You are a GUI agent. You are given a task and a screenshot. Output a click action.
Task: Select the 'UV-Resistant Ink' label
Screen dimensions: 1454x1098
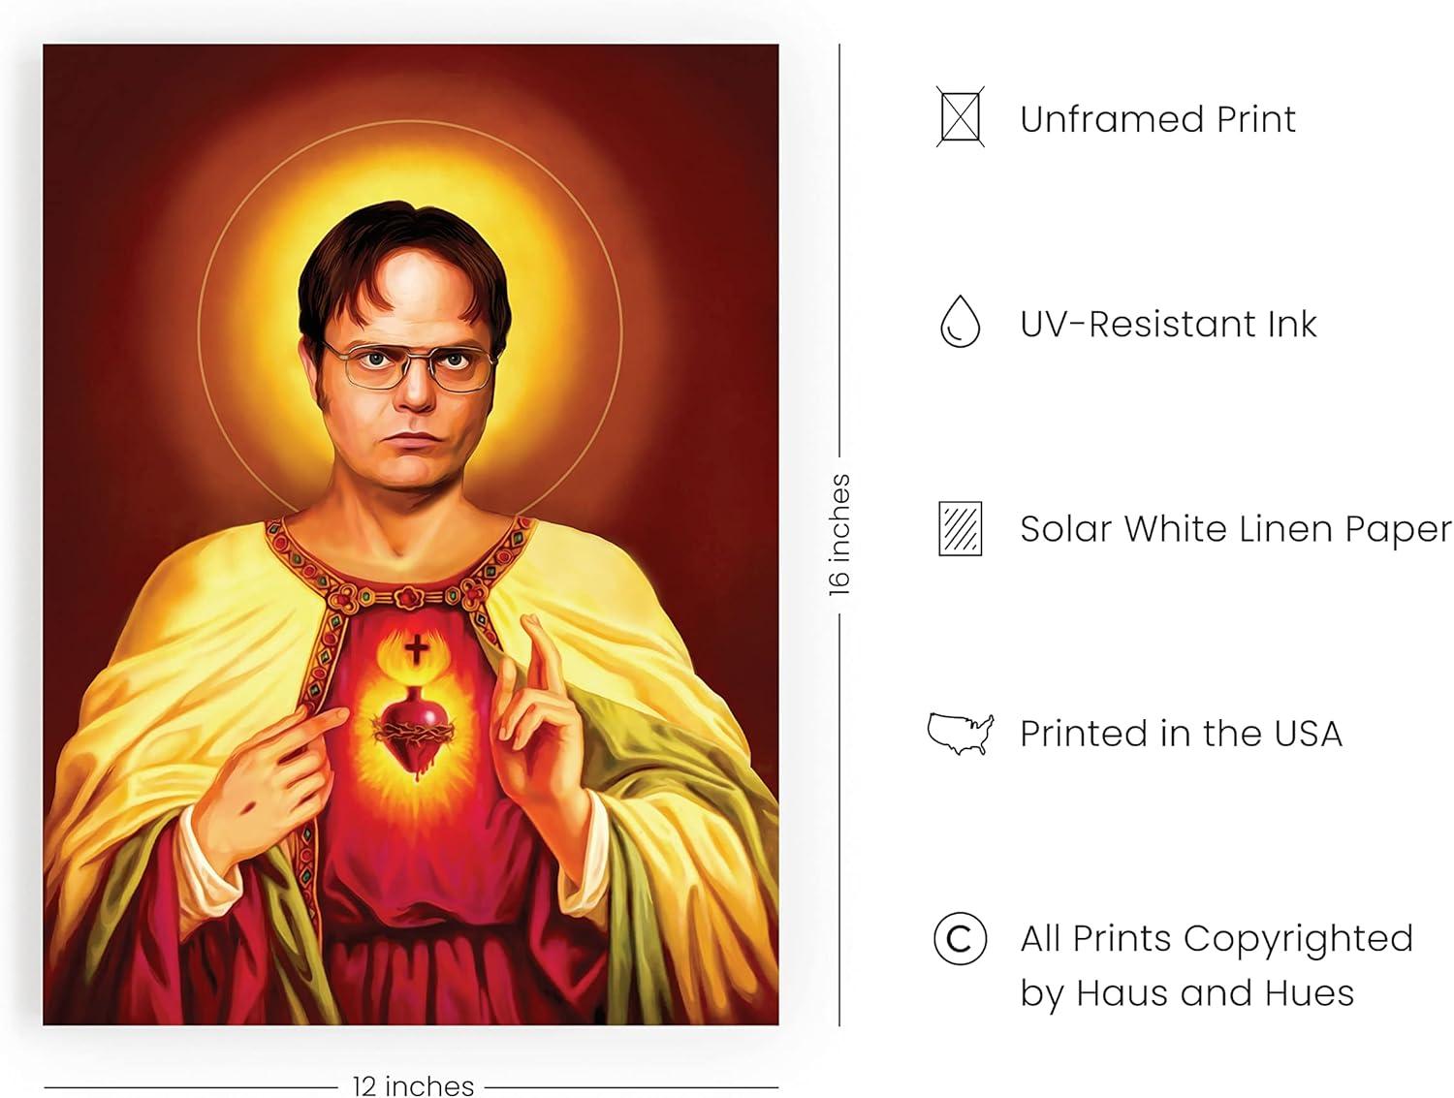click(x=1168, y=324)
